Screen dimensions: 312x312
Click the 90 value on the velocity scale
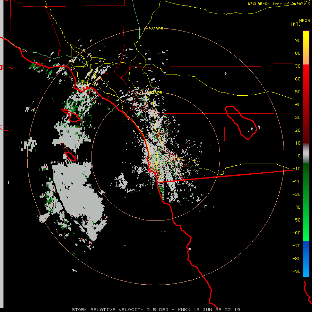(298, 41)
